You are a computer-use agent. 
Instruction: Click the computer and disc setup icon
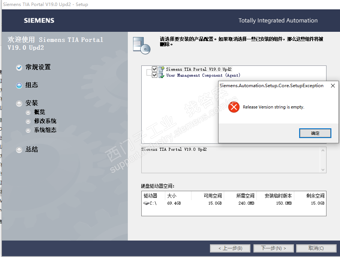[x=142, y=45]
